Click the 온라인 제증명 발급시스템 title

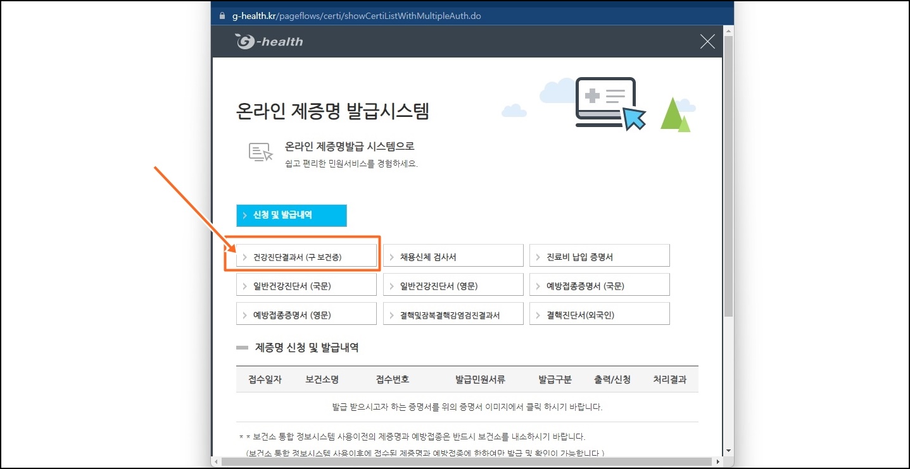tap(332, 112)
